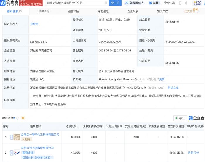Click the 更新 link beside English name
Screen dimensions: 205x162
(x=162, y=79)
